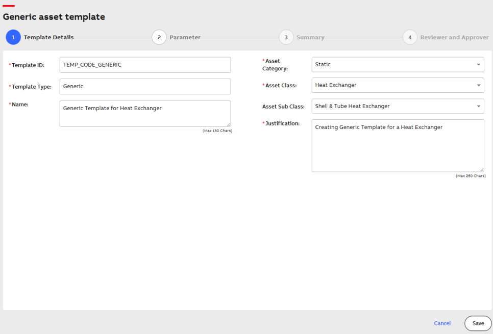Click into the Justification text area

click(x=398, y=145)
